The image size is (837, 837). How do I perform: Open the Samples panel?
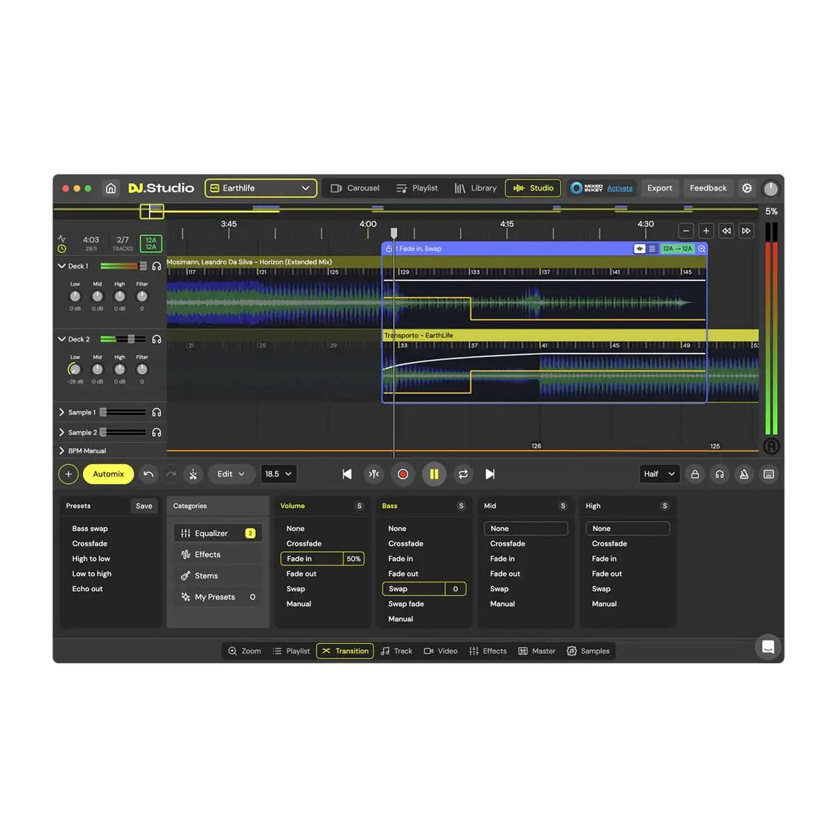click(589, 651)
